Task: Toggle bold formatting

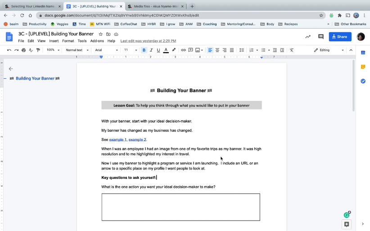Action: (x=144, y=50)
